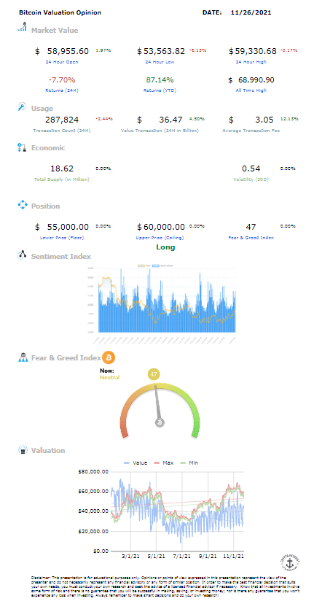Screen dimensions: 322x612
Task: Toggle the Min legend series
Action: [x=191, y=462]
